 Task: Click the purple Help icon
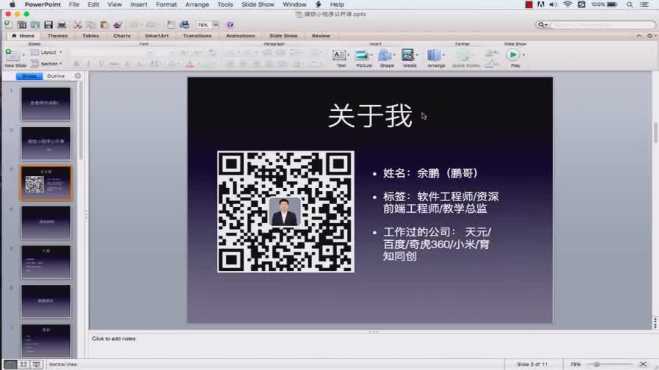pos(230,25)
